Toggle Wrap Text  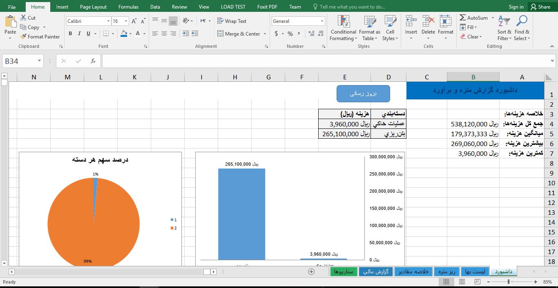tap(232, 21)
